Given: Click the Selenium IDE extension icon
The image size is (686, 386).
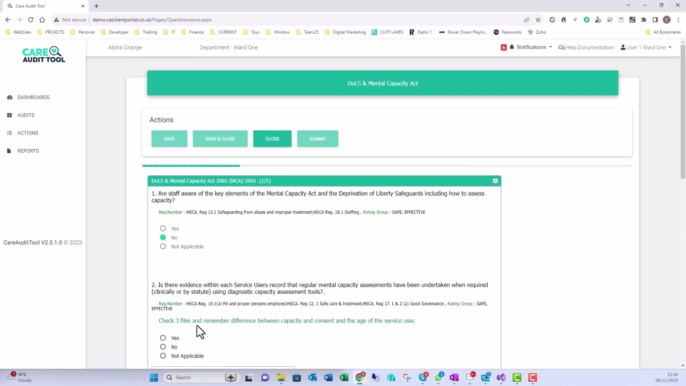Looking at the screenshot, I should [632, 20].
